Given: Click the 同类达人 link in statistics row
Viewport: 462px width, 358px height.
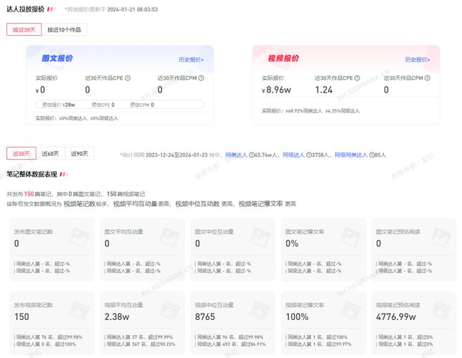Looking at the screenshot, I should pos(236,155).
